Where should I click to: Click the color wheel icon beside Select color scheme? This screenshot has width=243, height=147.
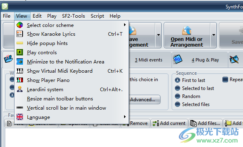click(x=20, y=25)
